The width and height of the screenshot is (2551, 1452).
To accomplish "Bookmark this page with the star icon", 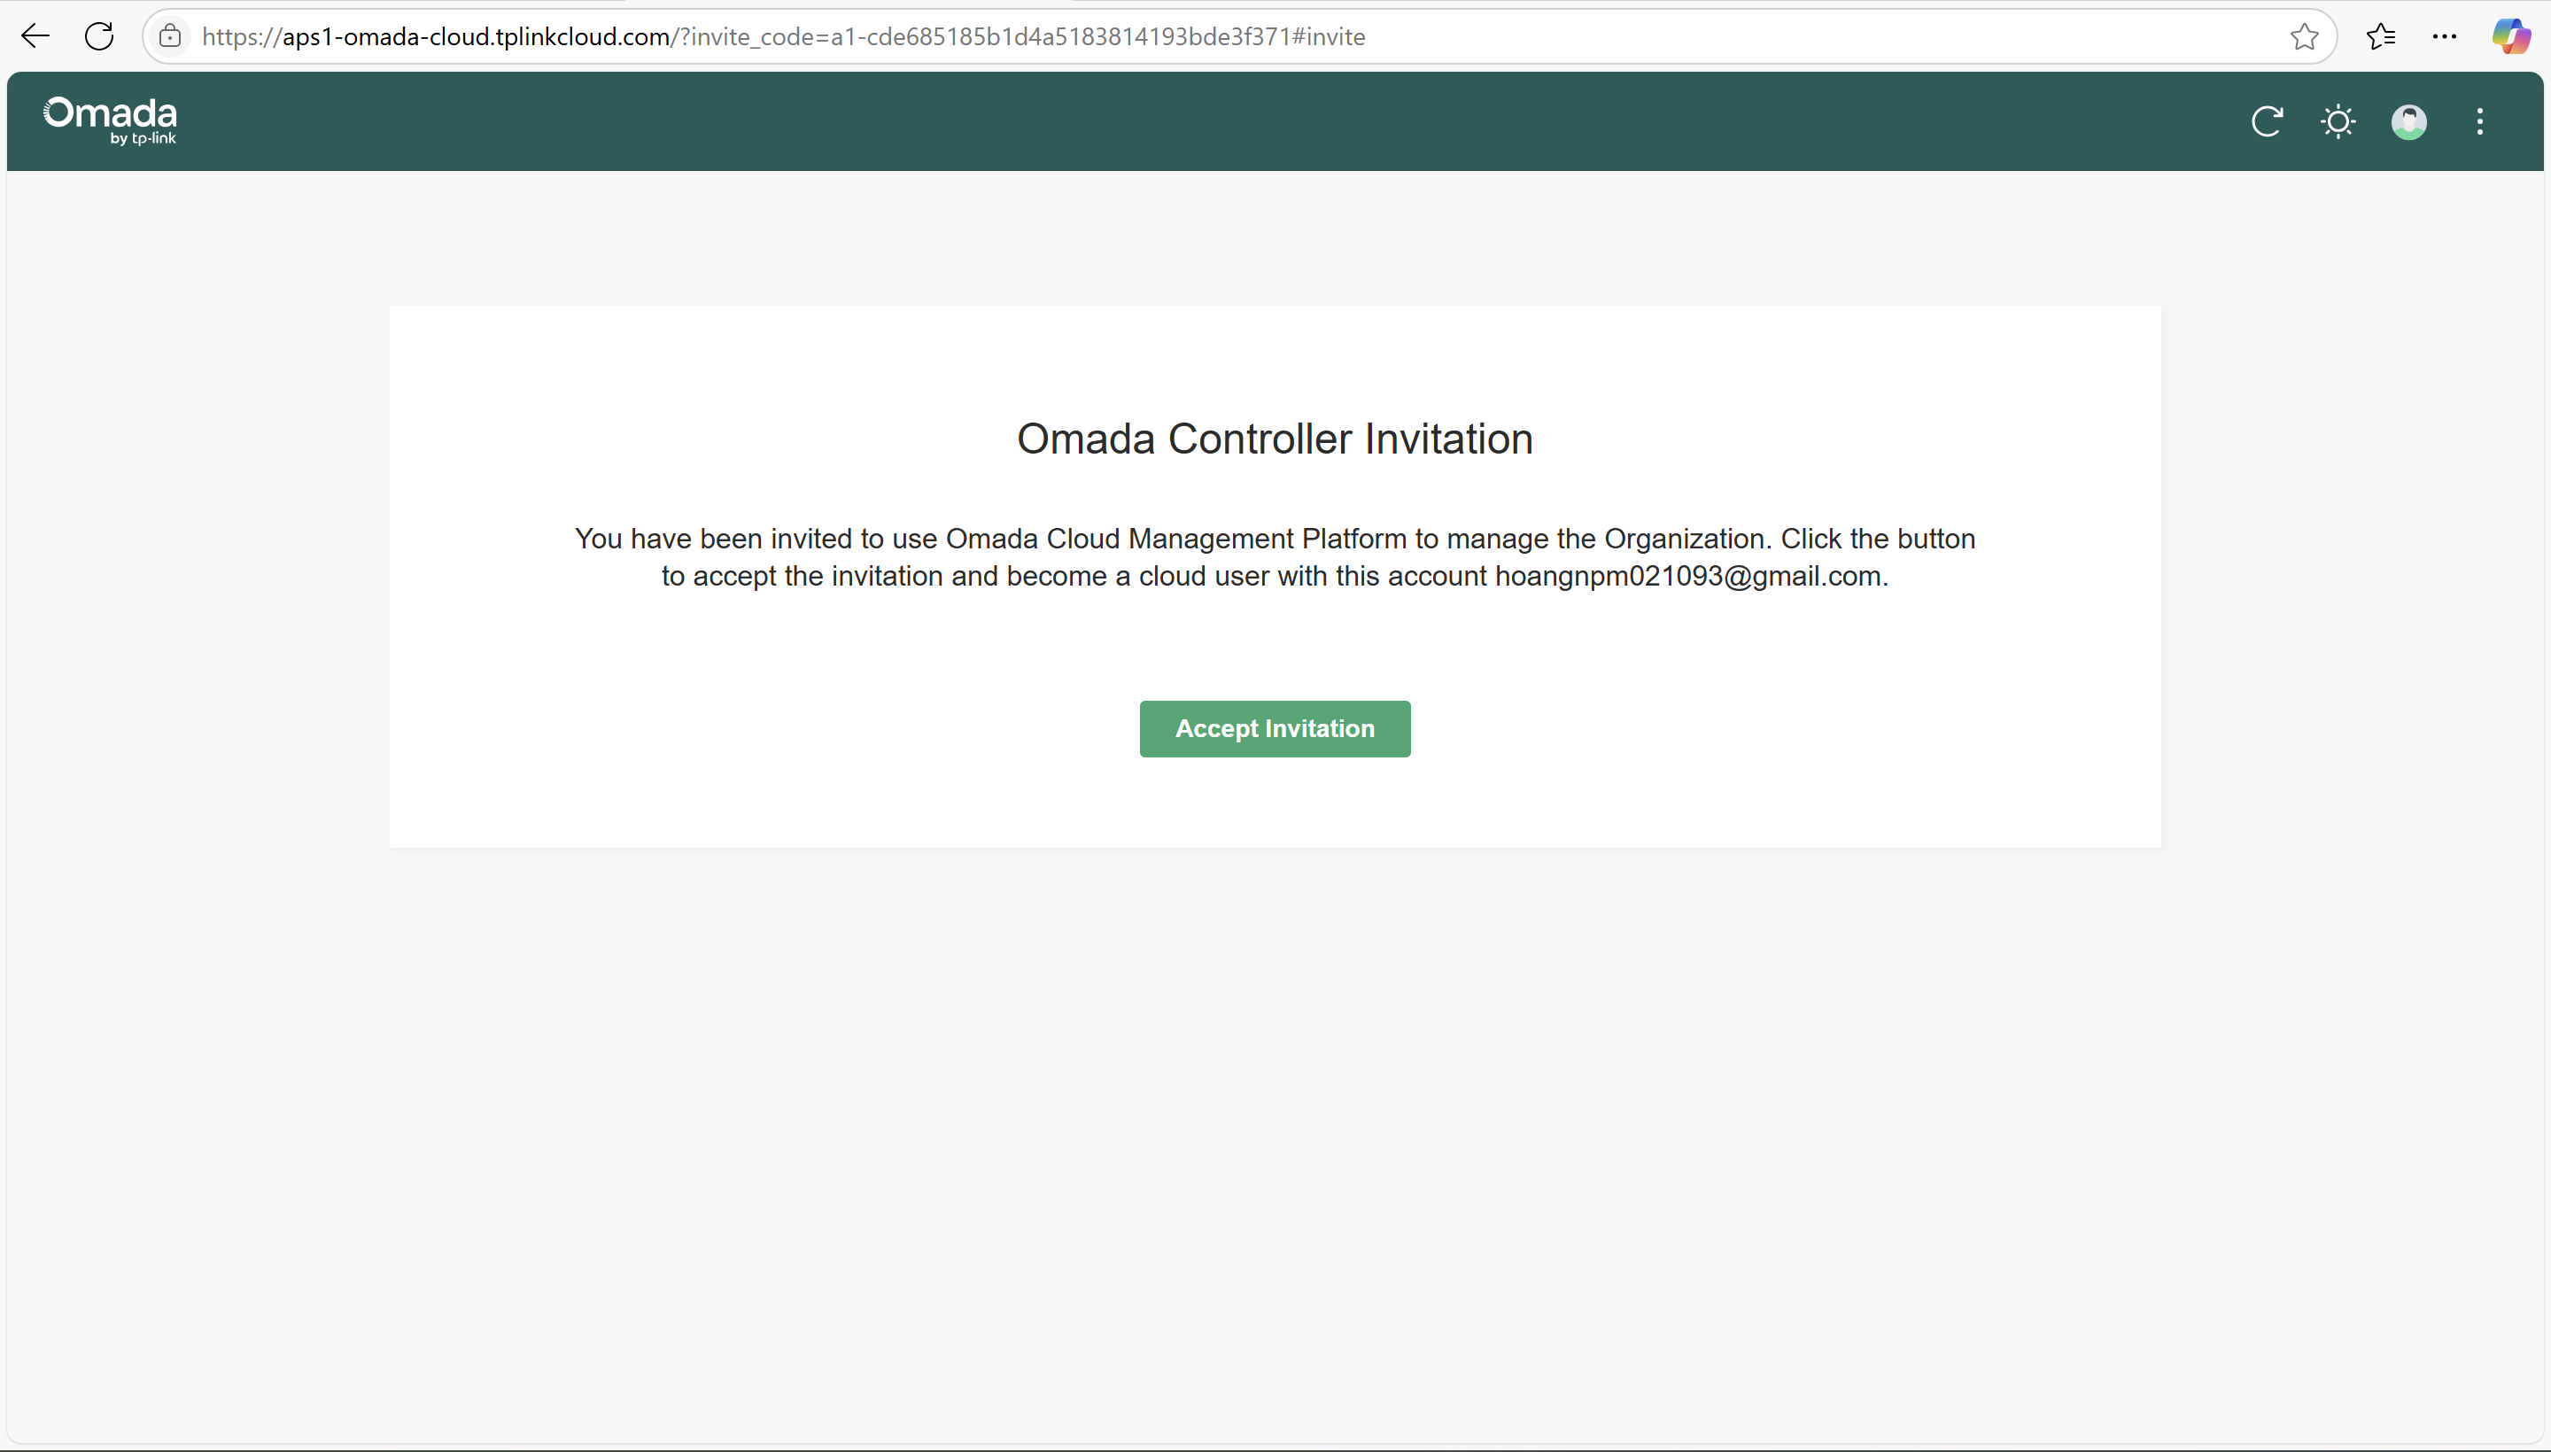I will coord(2304,37).
